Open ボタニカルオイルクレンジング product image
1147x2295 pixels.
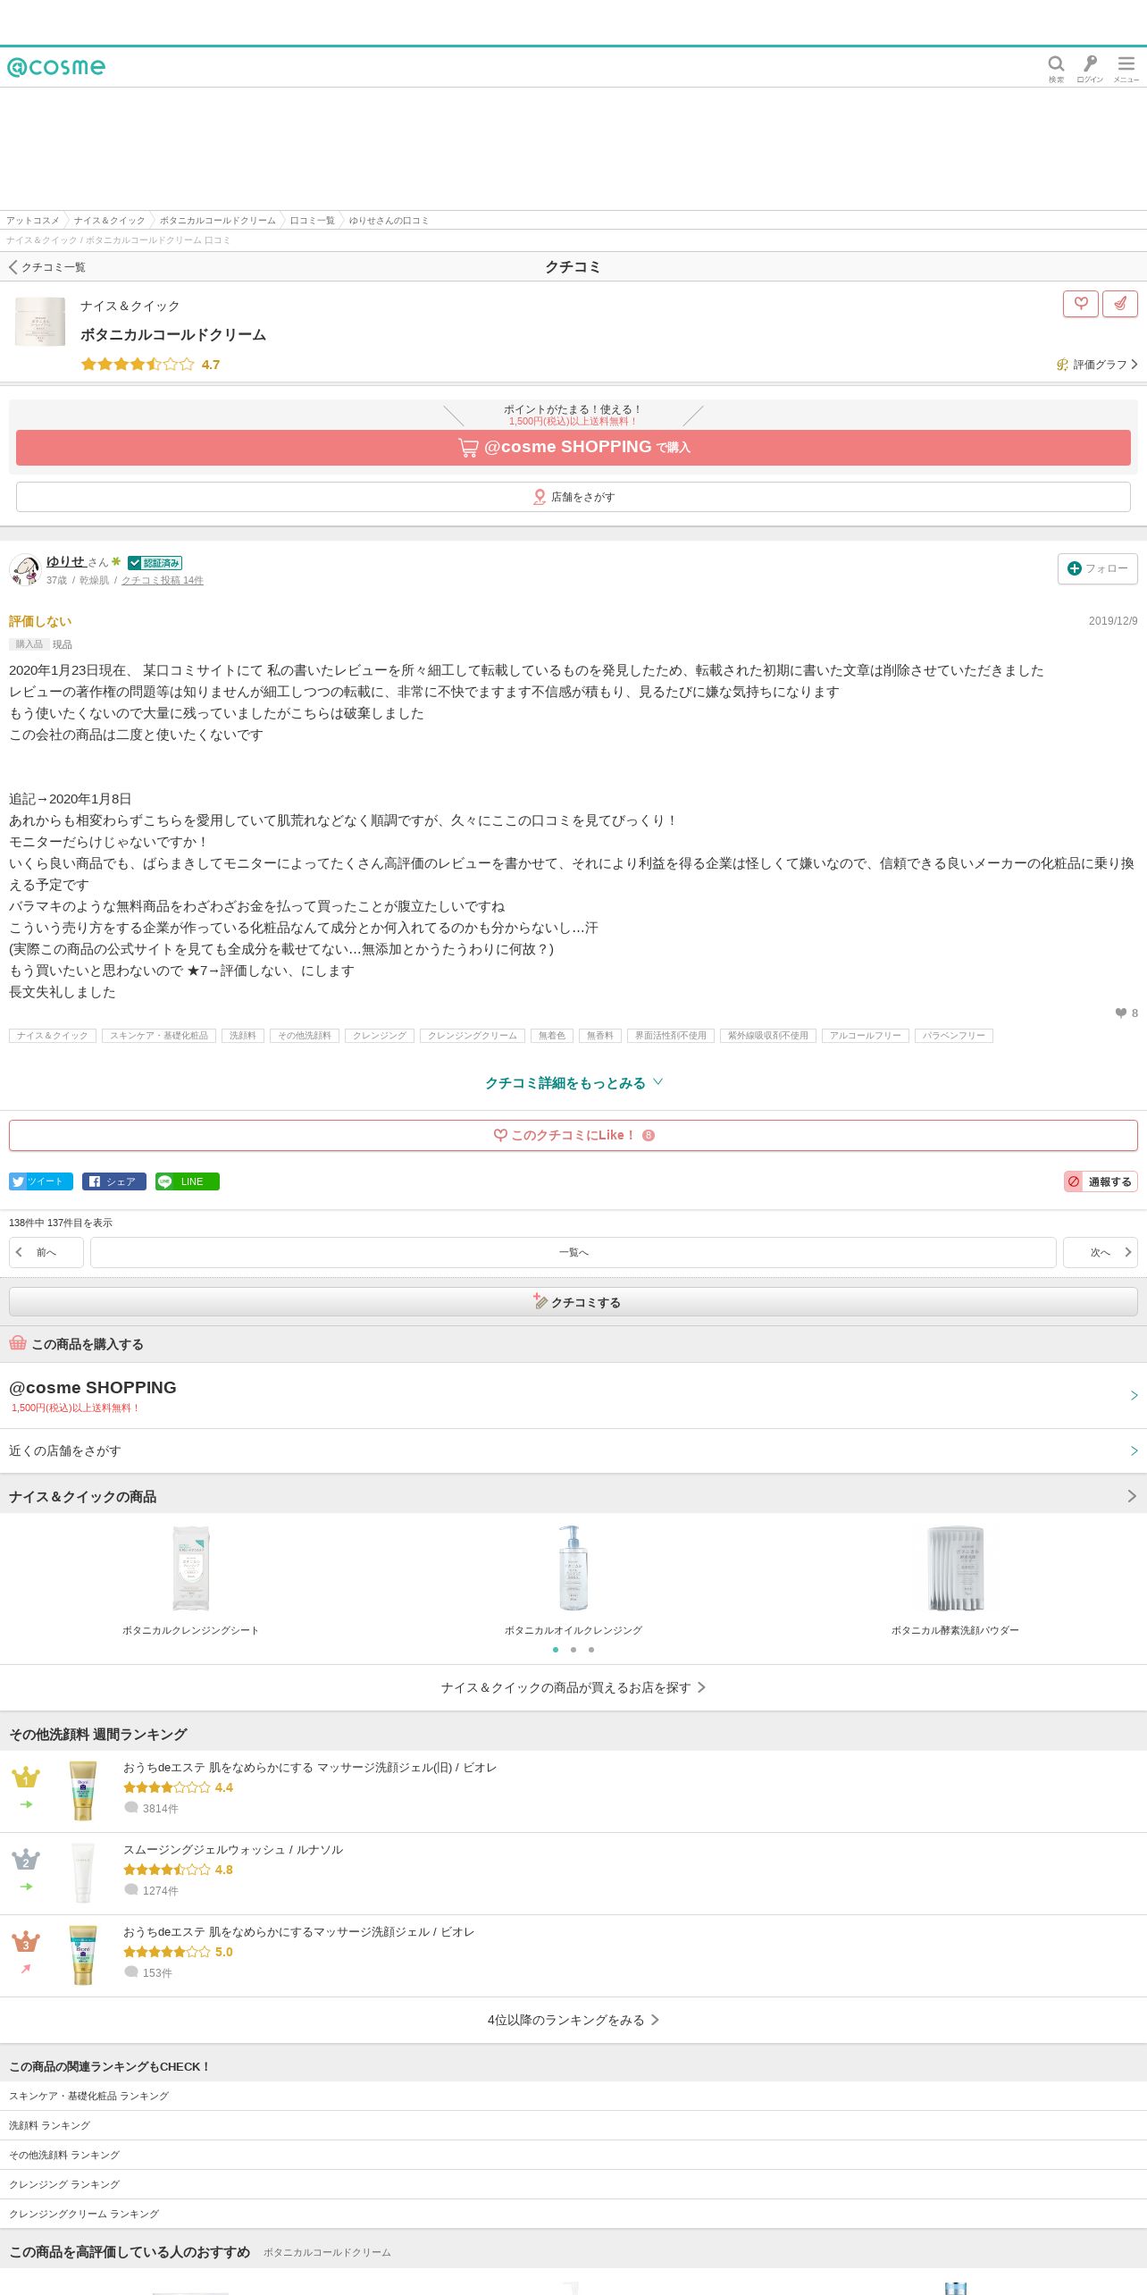click(573, 1568)
